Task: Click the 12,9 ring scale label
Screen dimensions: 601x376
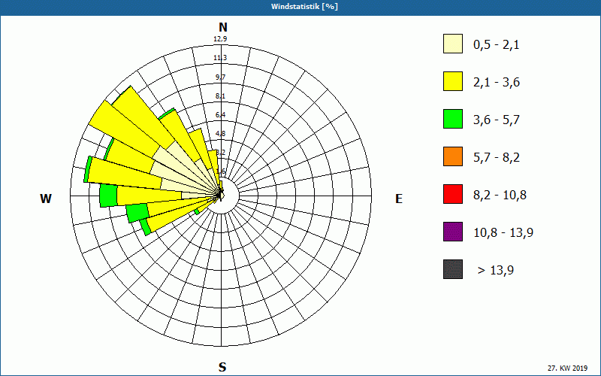Action: (x=220, y=39)
